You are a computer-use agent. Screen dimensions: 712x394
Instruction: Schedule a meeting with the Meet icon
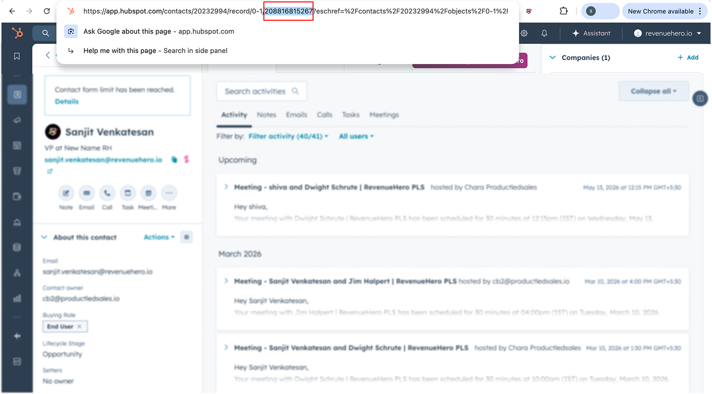[x=148, y=194]
